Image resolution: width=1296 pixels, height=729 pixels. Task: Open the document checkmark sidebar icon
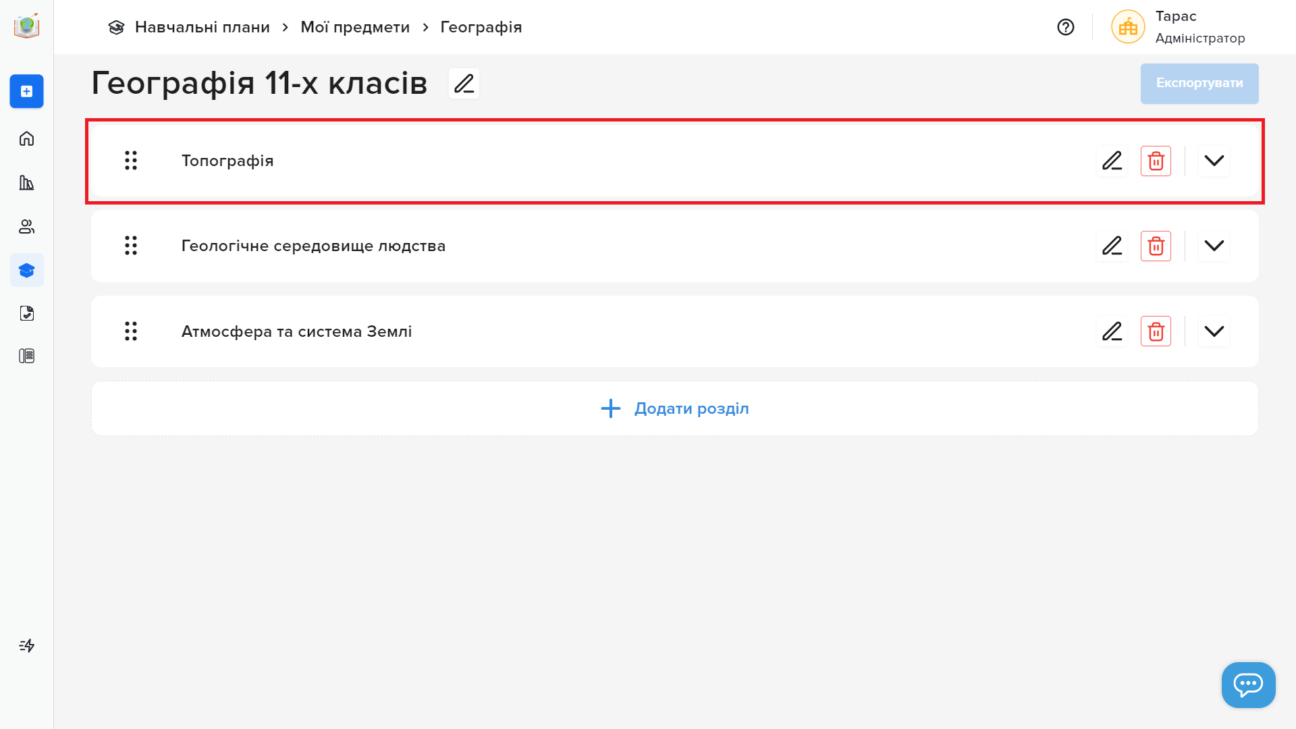pyautogui.click(x=26, y=313)
